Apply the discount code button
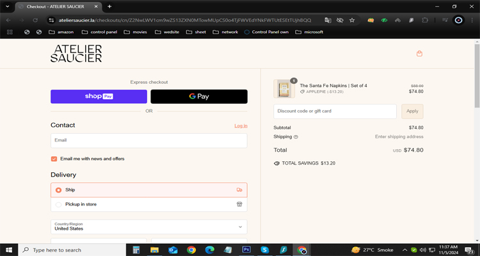 [x=412, y=111]
